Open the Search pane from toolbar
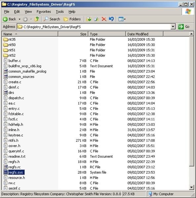196x198 pixels. 52,19
